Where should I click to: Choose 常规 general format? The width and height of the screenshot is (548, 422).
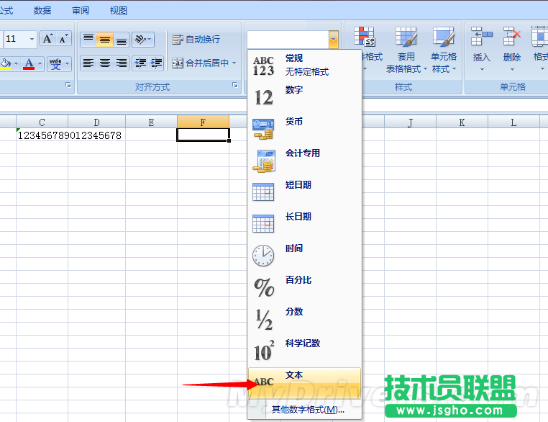[304, 66]
